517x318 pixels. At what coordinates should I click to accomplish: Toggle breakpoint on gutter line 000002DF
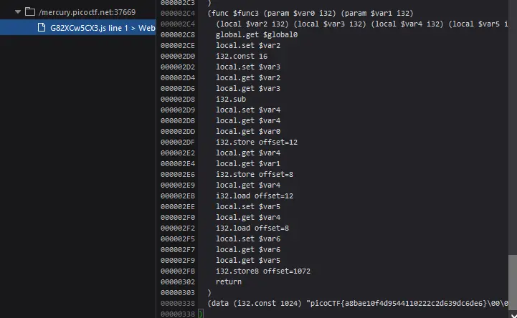pos(178,142)
